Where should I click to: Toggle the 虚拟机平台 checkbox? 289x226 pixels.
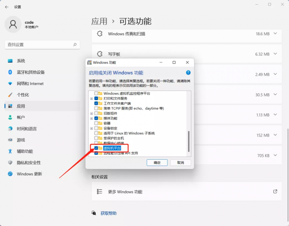click(x=96, y=148)
